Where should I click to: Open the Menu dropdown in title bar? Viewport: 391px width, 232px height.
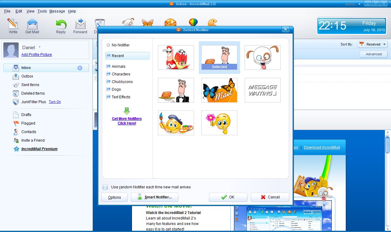pyautogui.click(x=353, y=4)
